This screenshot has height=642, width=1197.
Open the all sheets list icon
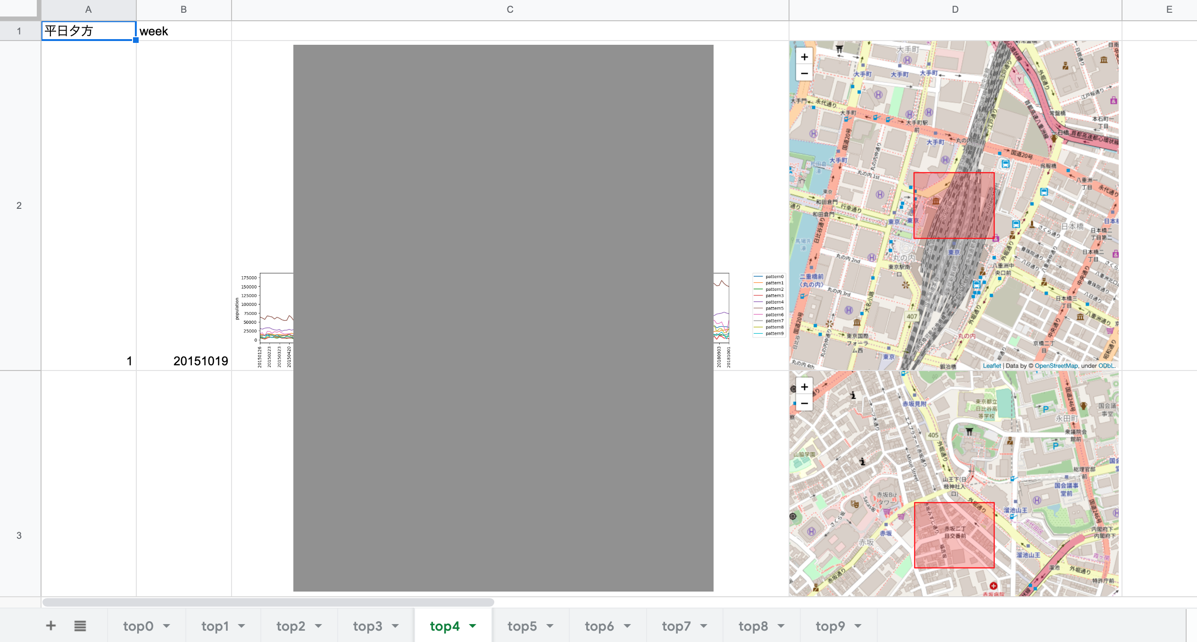click(80, 626)
